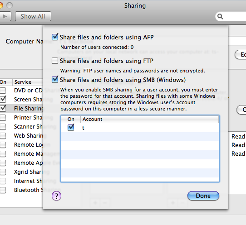Enable the Xgrid Sharing service checkbox

(3, 172)
